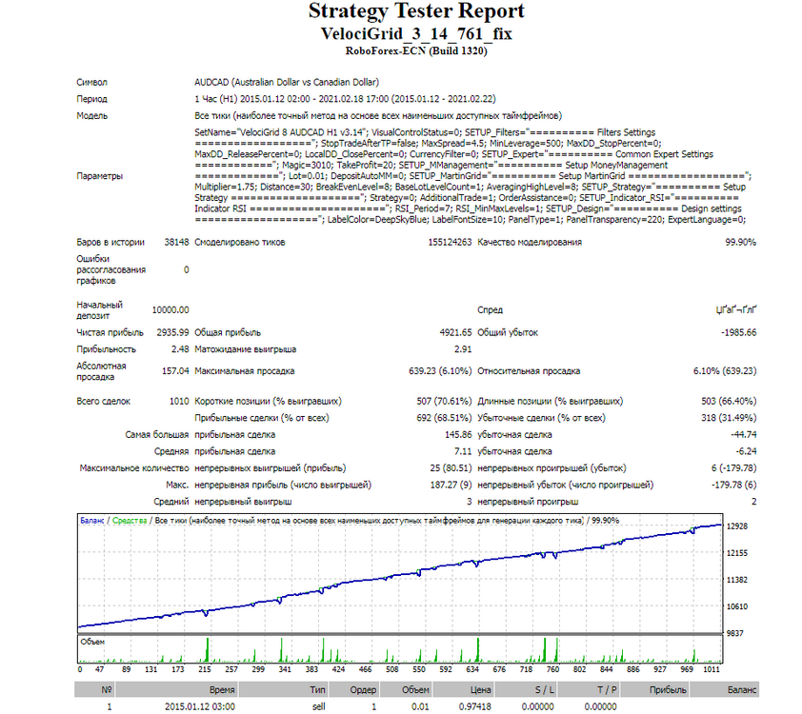
Task: Click the 'Спред' label
Action: (490, 310)
